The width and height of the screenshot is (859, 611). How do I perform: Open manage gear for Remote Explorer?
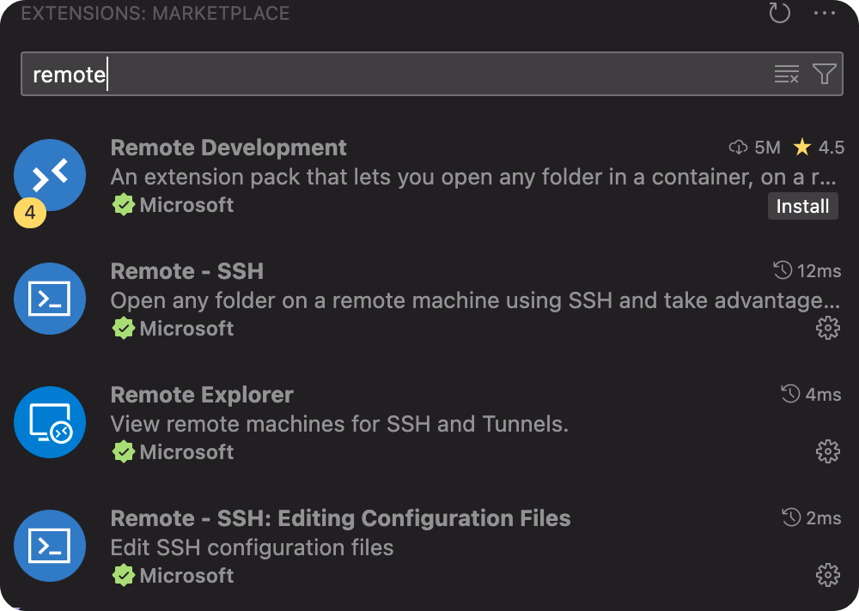tap(827, 451)
